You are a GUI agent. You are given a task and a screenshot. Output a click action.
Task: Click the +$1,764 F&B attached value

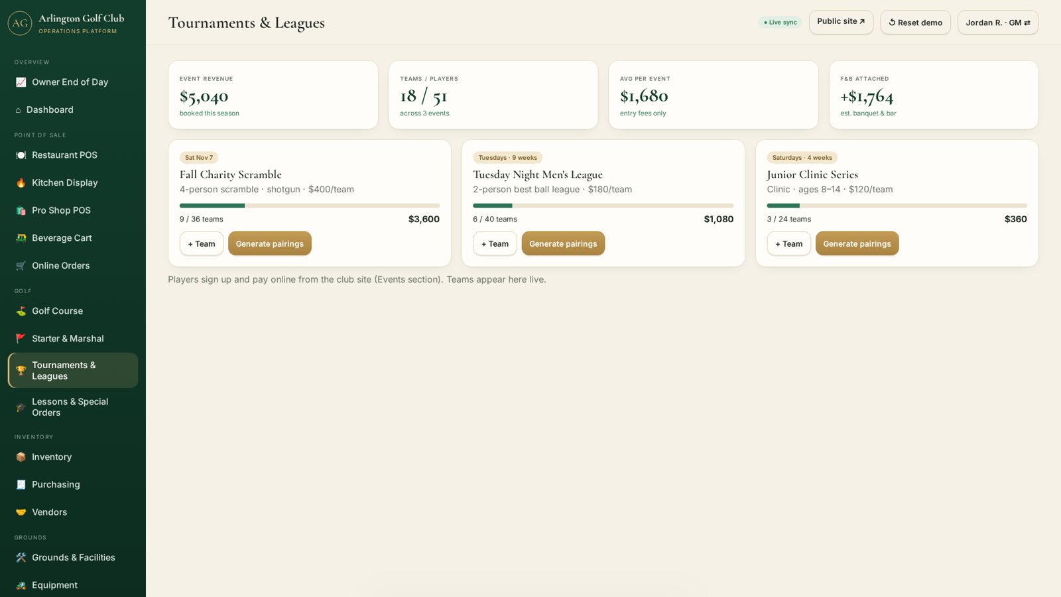[x=867, y=97]
